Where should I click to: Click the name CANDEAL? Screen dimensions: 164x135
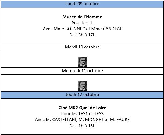point(111,29)
